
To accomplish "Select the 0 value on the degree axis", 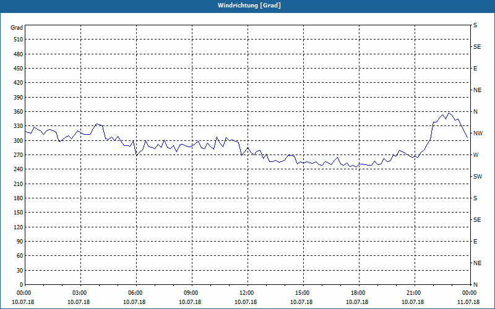I will click(21, 285).
